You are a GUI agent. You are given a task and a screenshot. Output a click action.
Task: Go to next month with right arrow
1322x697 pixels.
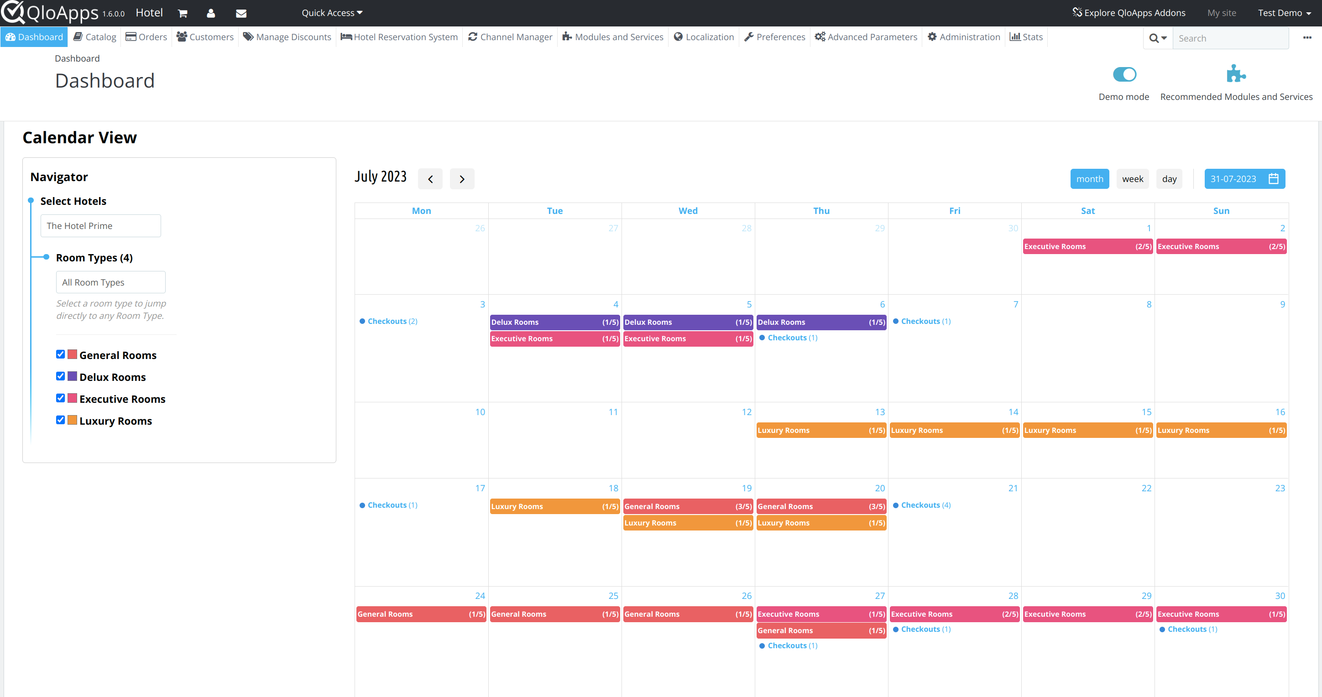[x=462, y=179]
